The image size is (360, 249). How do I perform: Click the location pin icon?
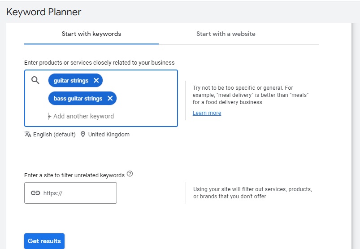pos(83,134)
